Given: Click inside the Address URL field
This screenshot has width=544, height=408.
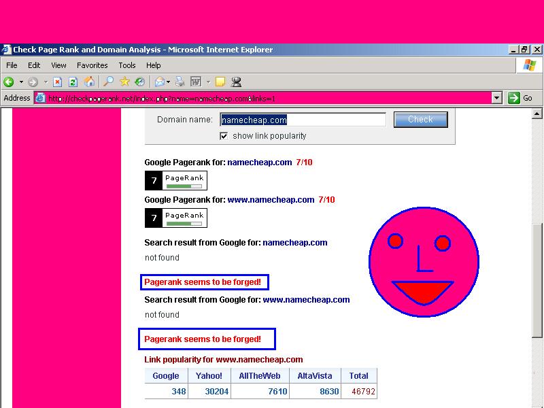Looking at the screenshot, I should tap(267, 99).
